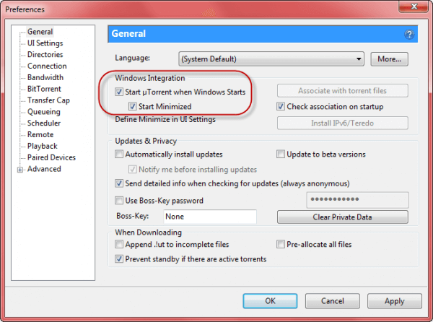Open the Language dropdown

tap(271, 58)
